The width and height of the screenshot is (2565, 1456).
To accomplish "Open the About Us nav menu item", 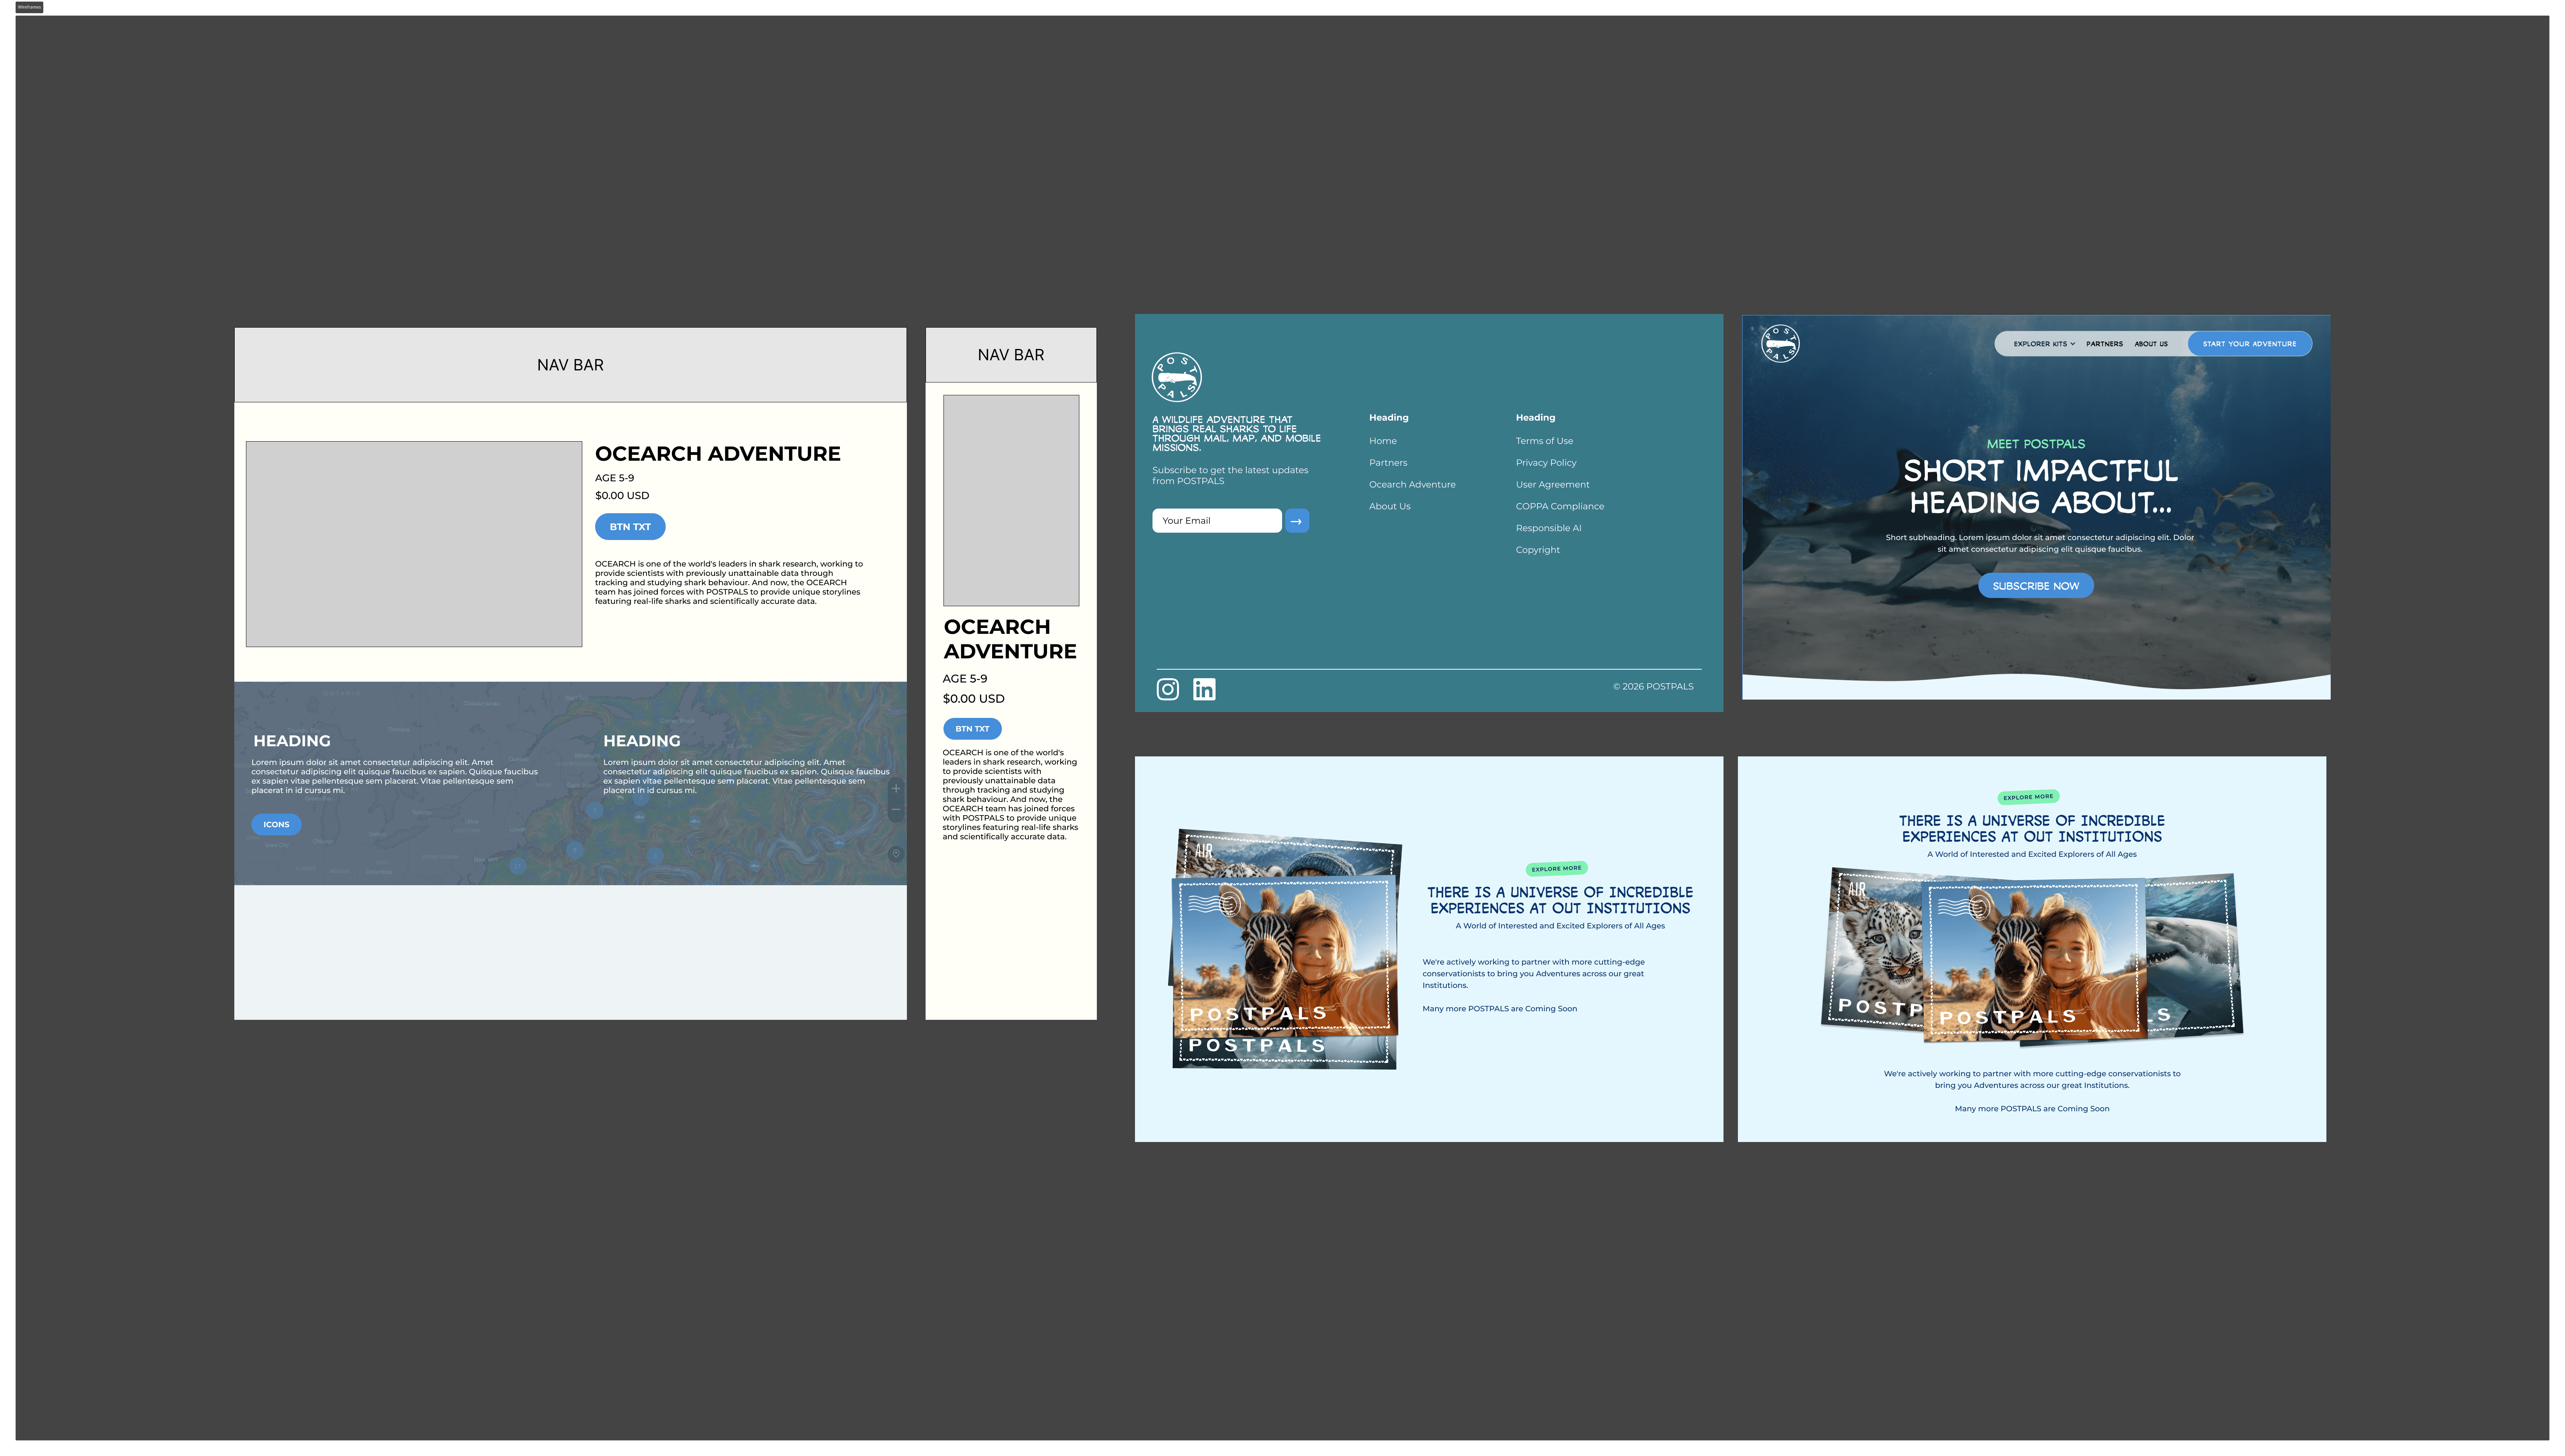I will (2151, 344).
